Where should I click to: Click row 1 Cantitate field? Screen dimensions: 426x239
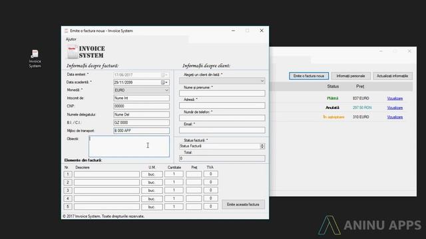point(174,174)
